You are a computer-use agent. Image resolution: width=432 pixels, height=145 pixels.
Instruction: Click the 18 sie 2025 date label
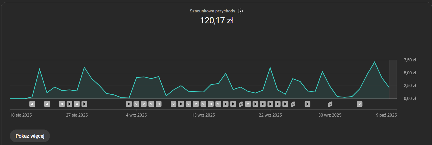pyautogui.click(x=21, y=115)
